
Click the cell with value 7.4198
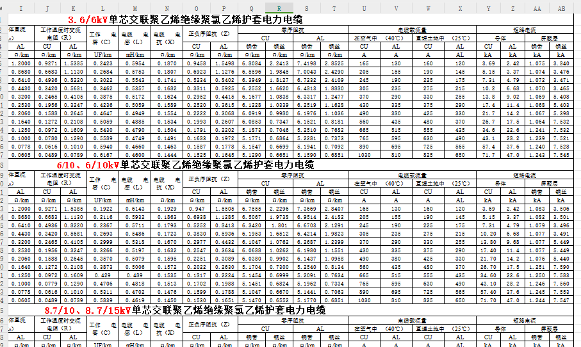pyautogui.click(x=307, y=63)
